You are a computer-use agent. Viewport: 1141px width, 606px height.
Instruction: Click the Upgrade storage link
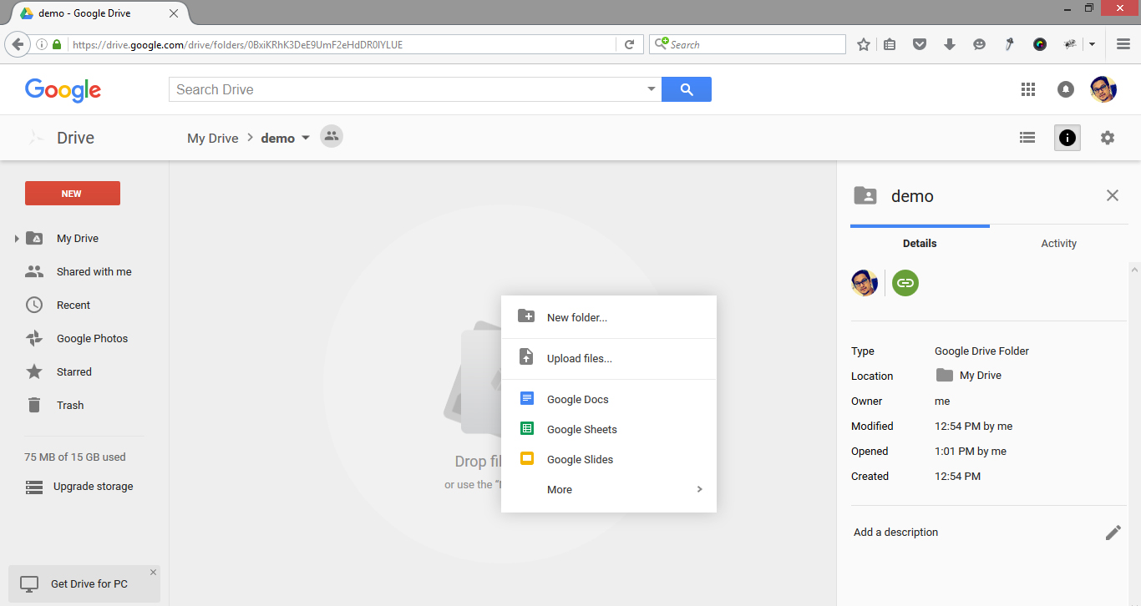[92, 486]
